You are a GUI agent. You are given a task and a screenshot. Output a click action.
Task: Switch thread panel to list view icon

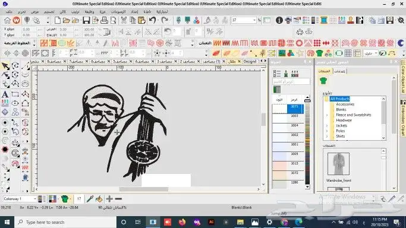point(277,74)
